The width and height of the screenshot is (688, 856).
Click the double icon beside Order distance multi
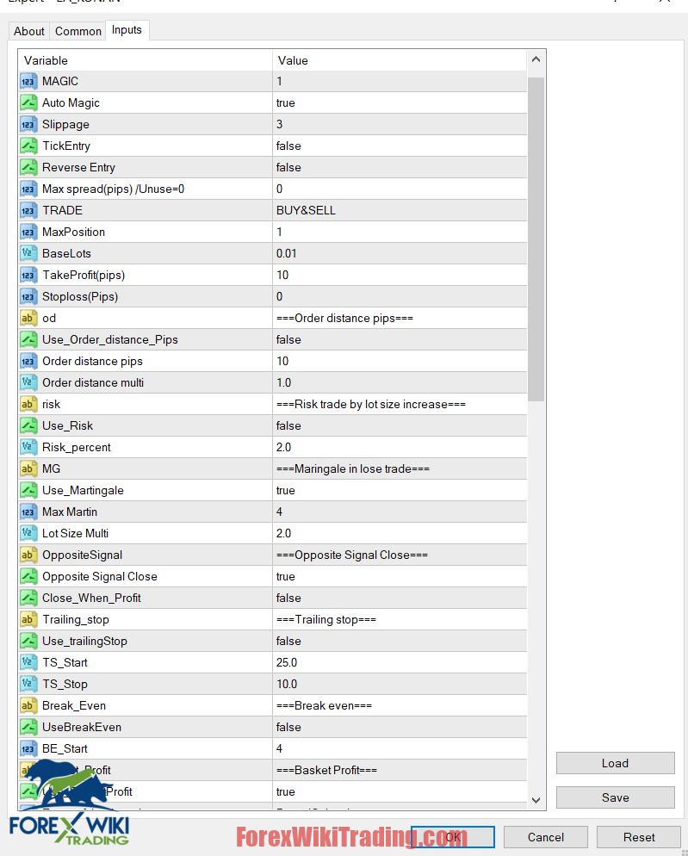[28, 382]
